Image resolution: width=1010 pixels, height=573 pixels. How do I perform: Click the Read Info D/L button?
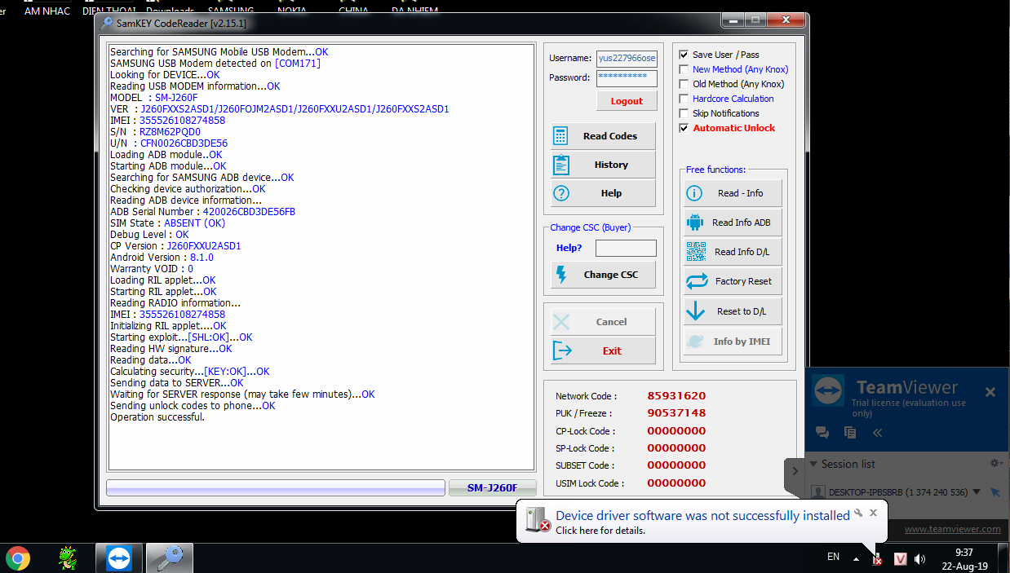tap(733, 252)
